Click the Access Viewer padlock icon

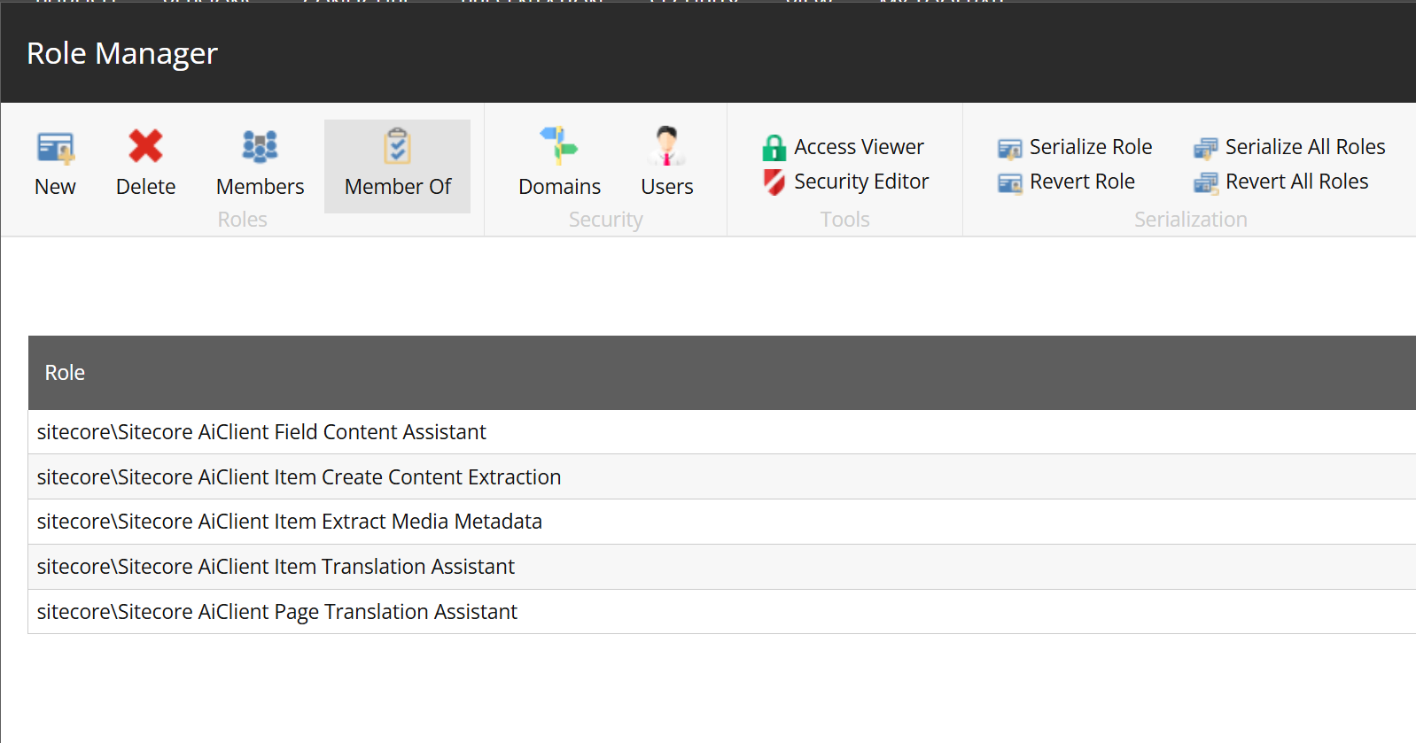click(x=774, y=148)
